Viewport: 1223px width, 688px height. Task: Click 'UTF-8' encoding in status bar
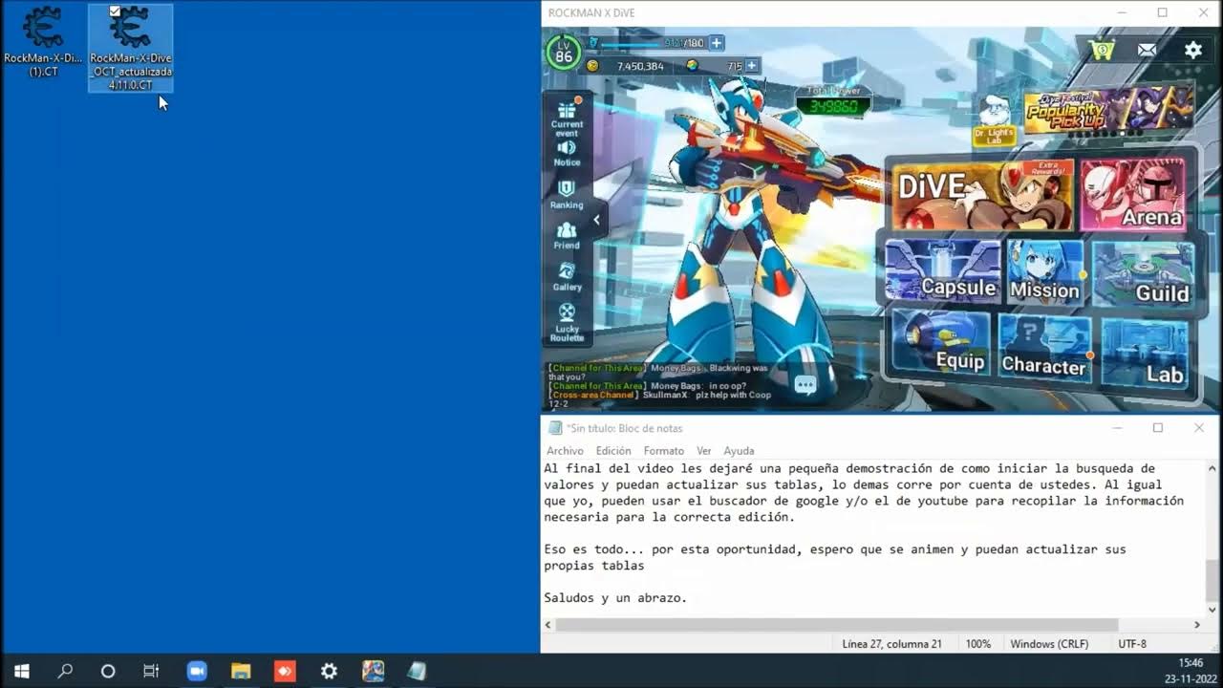coord(1132,644)
